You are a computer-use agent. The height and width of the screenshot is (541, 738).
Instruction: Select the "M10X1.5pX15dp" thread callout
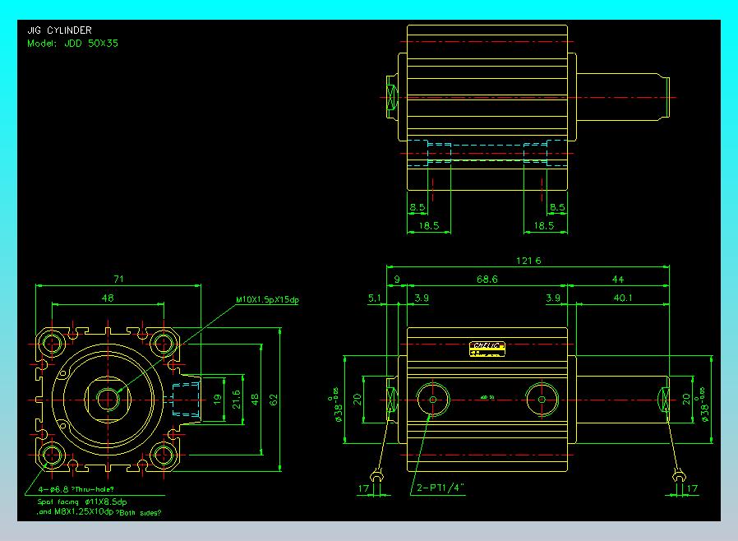267,299
